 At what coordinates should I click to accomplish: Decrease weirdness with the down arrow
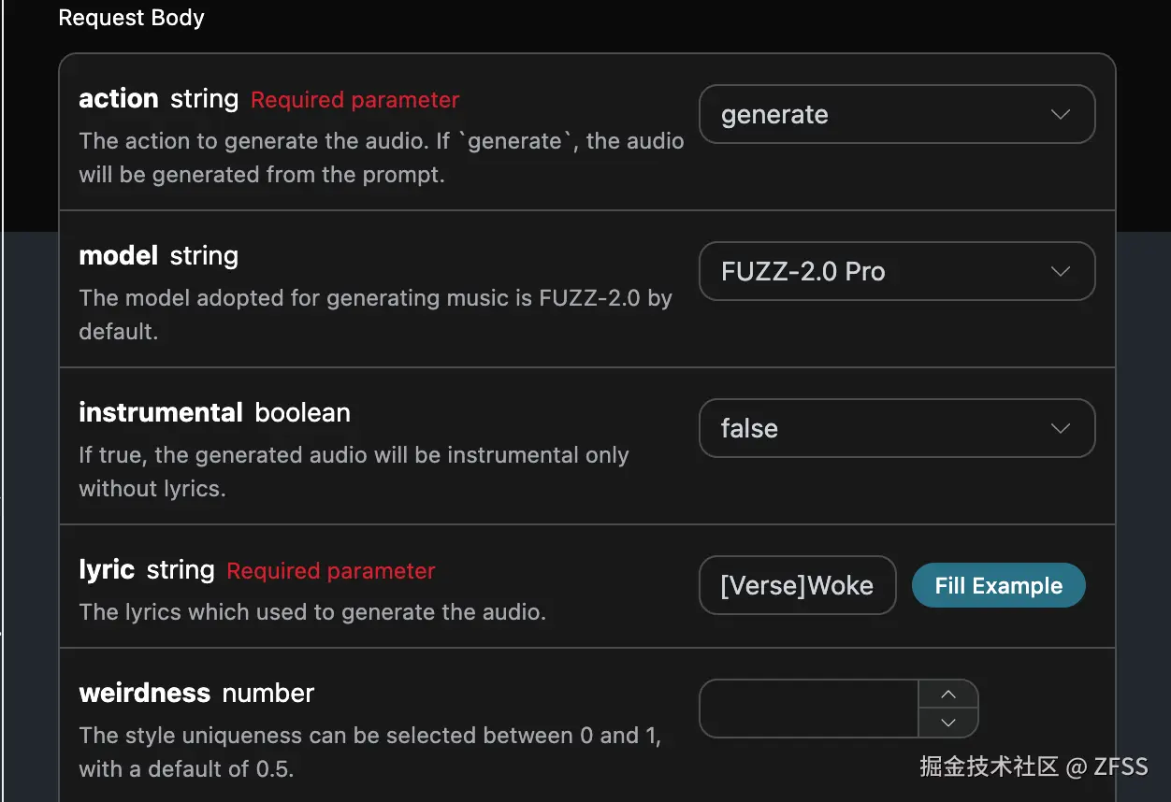point(948,723)
